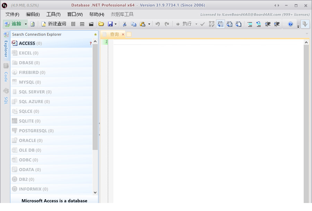This screenshot has height=211, width=312.
Task: Click the blue help question icon
Action: tap(291, 24)
